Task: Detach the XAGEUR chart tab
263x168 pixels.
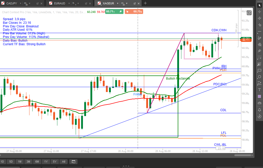Action: click(x=135, y=4)
